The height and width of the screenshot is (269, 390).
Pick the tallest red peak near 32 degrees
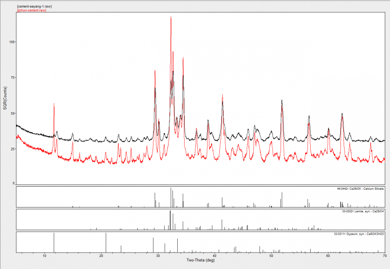pyautogui.click(x=171, y=18)
